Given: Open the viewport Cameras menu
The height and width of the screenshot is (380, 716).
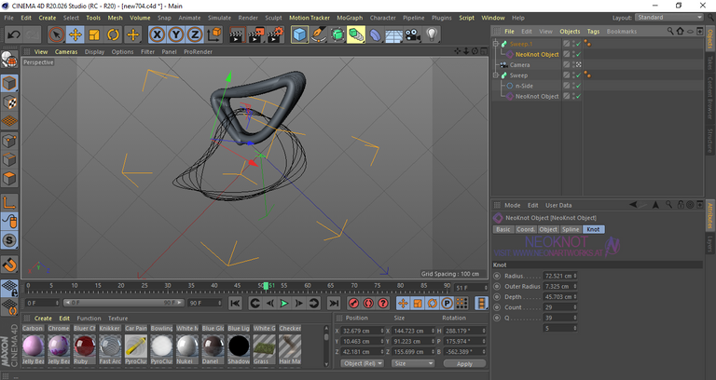Looking at the screenshot, I should [66, 51].
